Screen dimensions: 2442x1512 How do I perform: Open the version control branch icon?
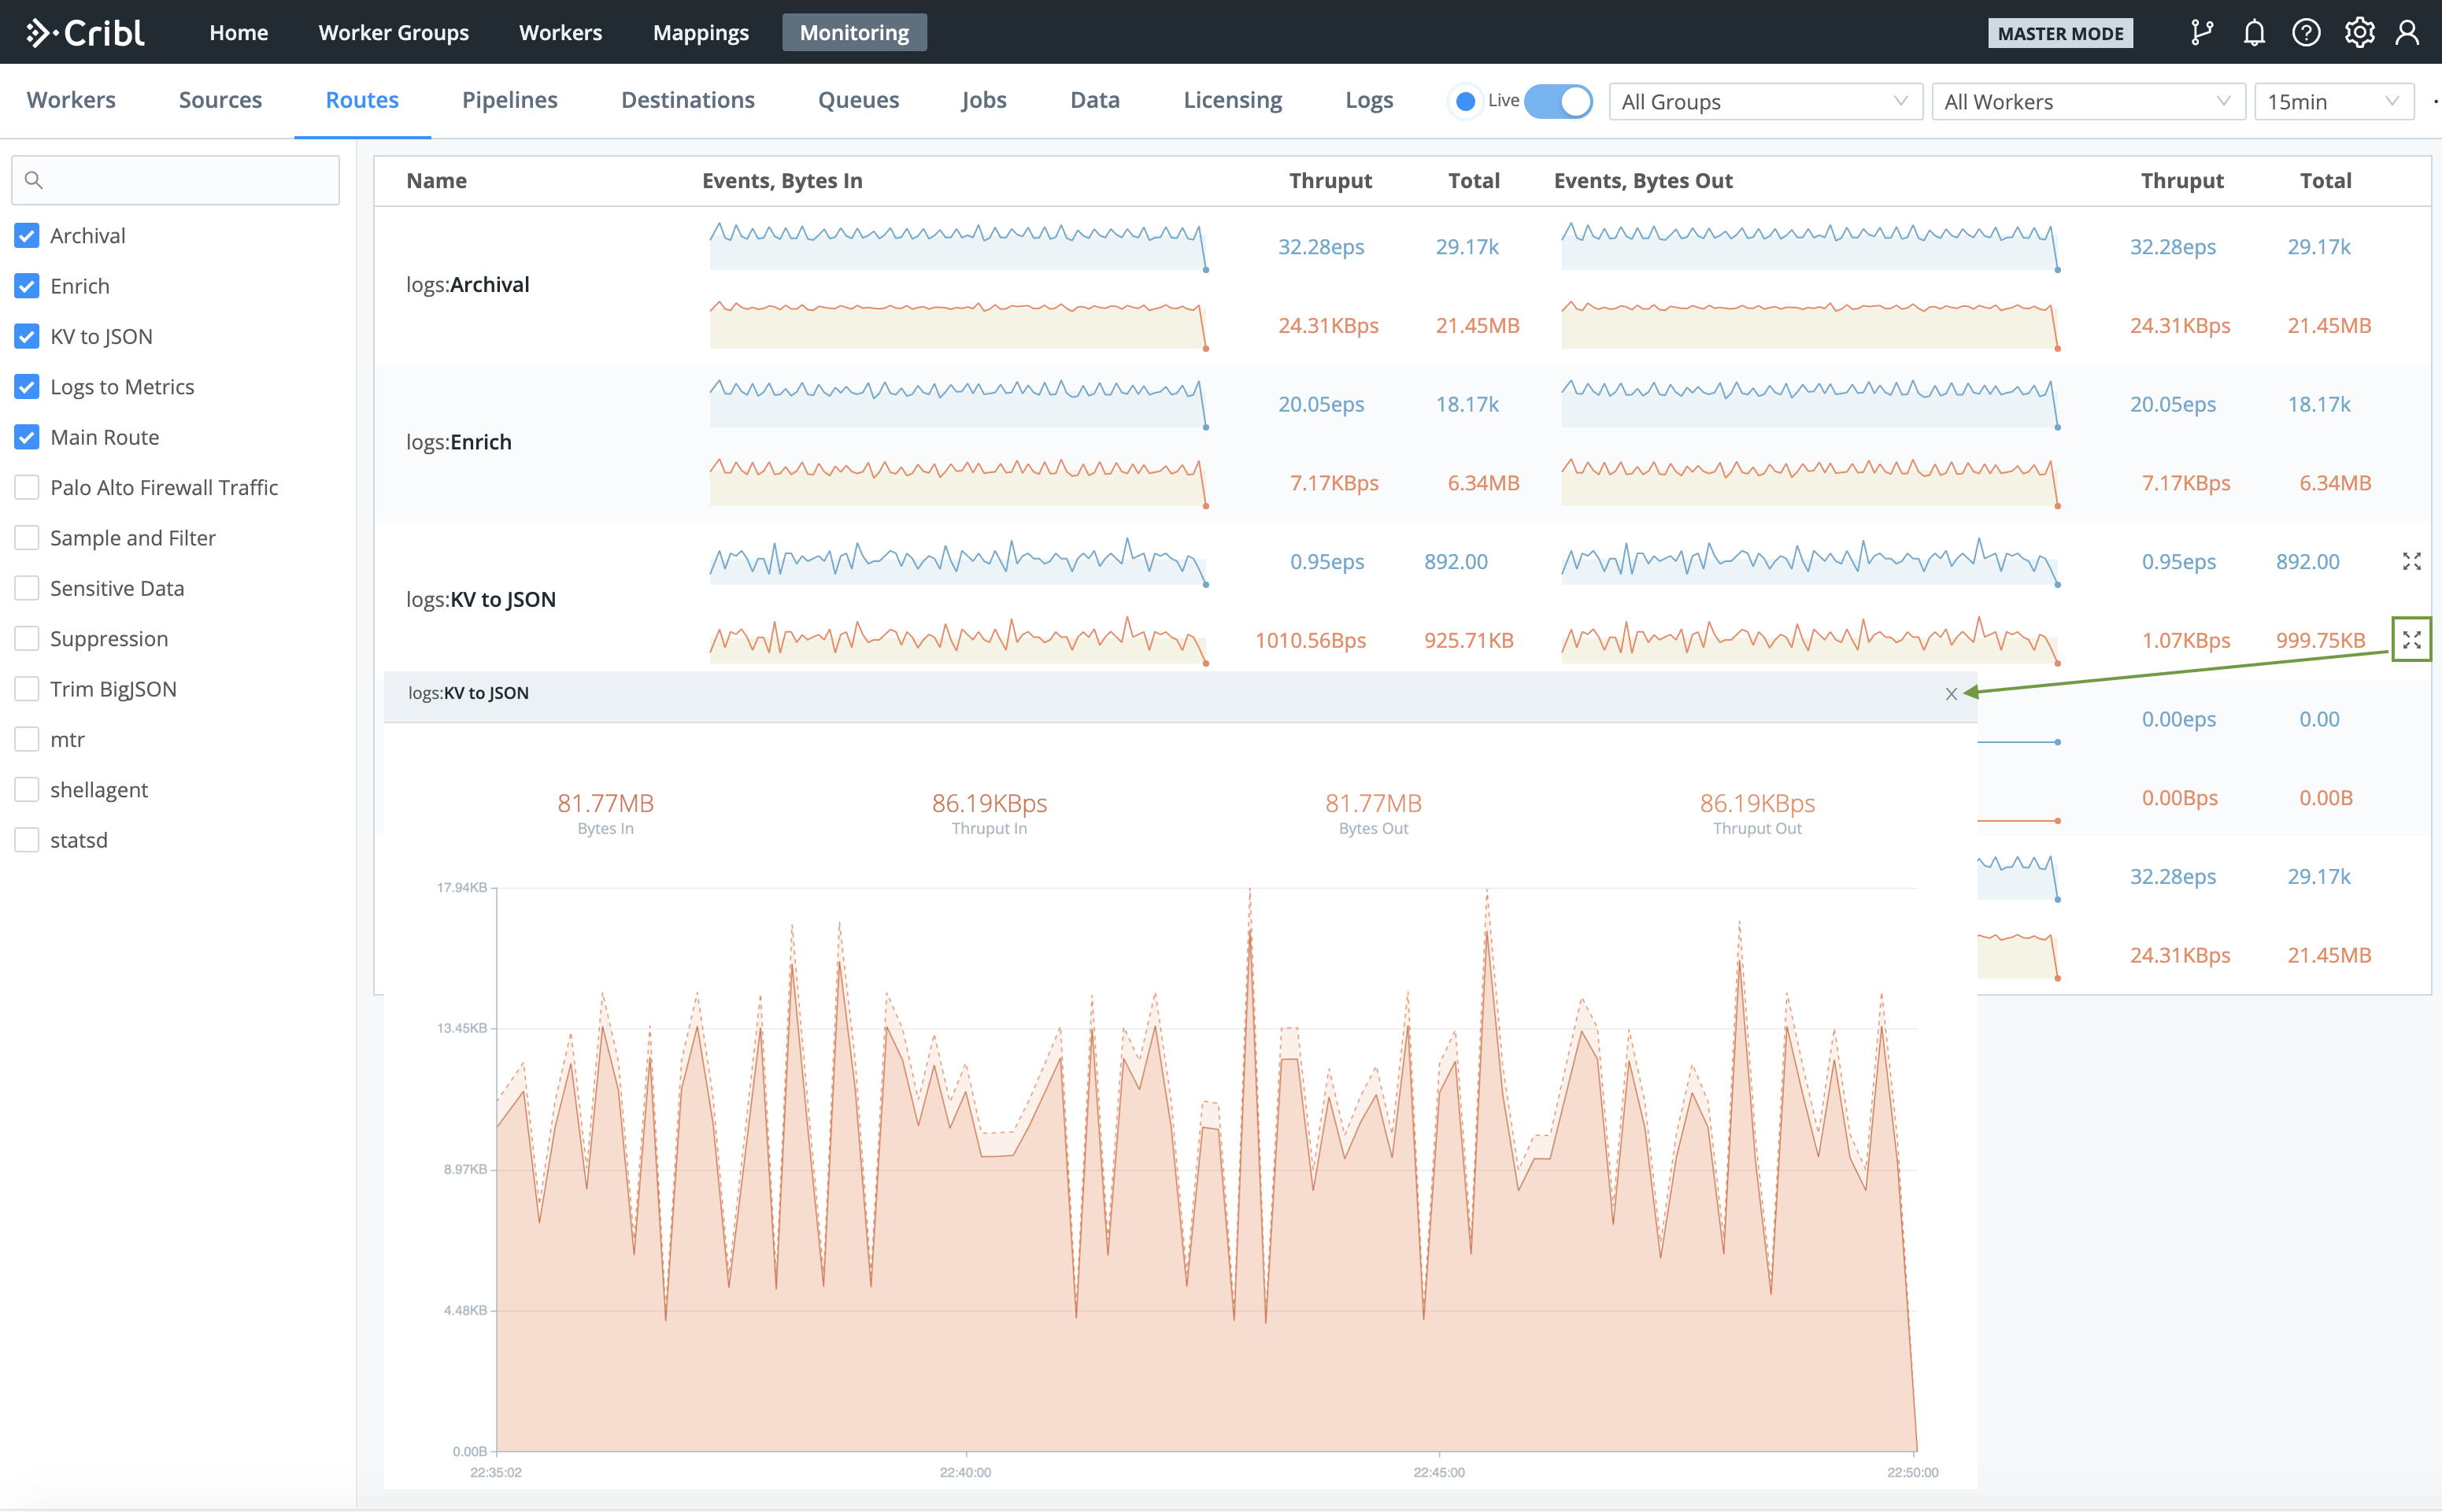(x=2202, y=33)
